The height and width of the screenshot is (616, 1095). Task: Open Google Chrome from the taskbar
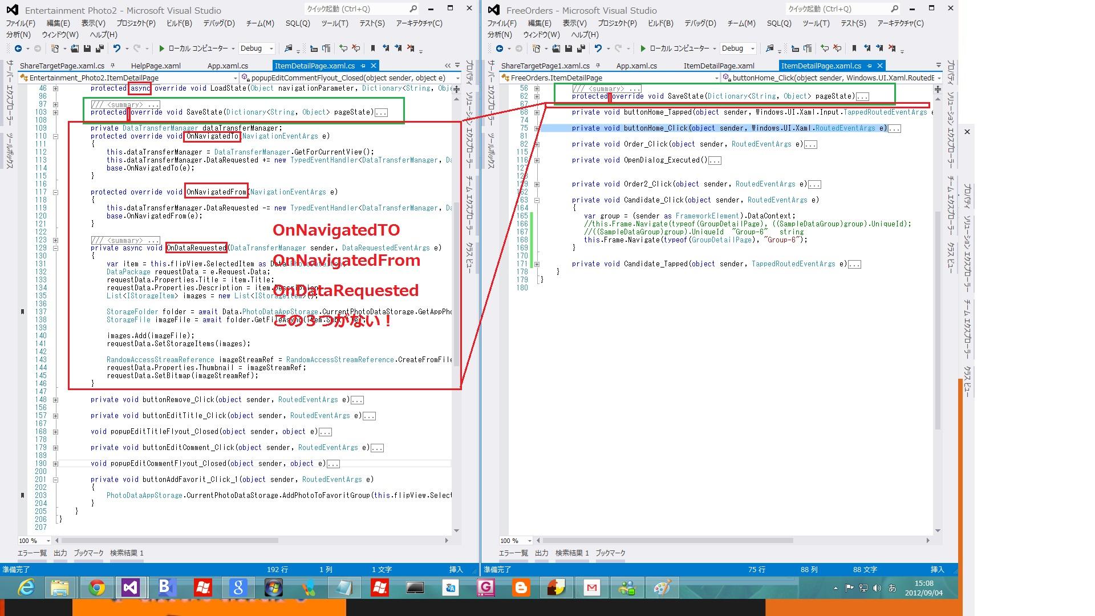pos(96,587)
